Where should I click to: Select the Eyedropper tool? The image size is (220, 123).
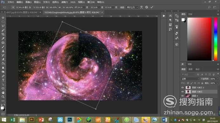tap(3, 39)
